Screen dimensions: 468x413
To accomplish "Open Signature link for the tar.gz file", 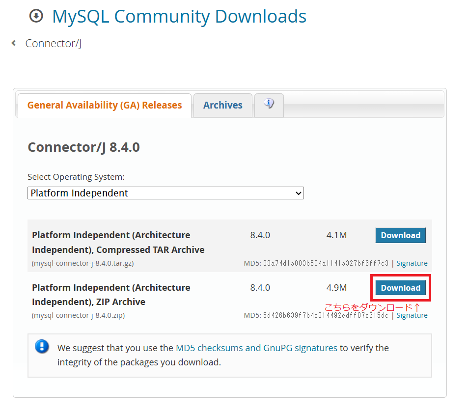I will [x=412, y=263].
